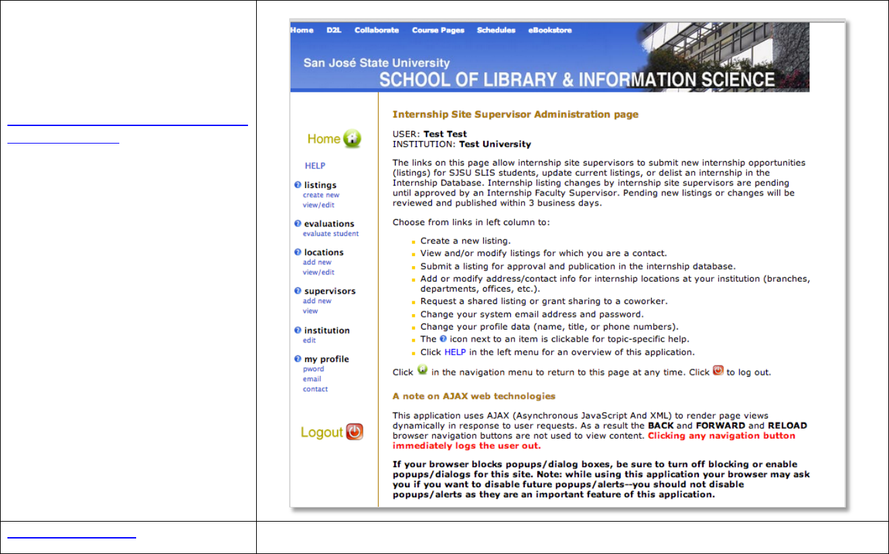
Task: Open eBookstore in the top navigation bar
Action: [x=550, y=30]
